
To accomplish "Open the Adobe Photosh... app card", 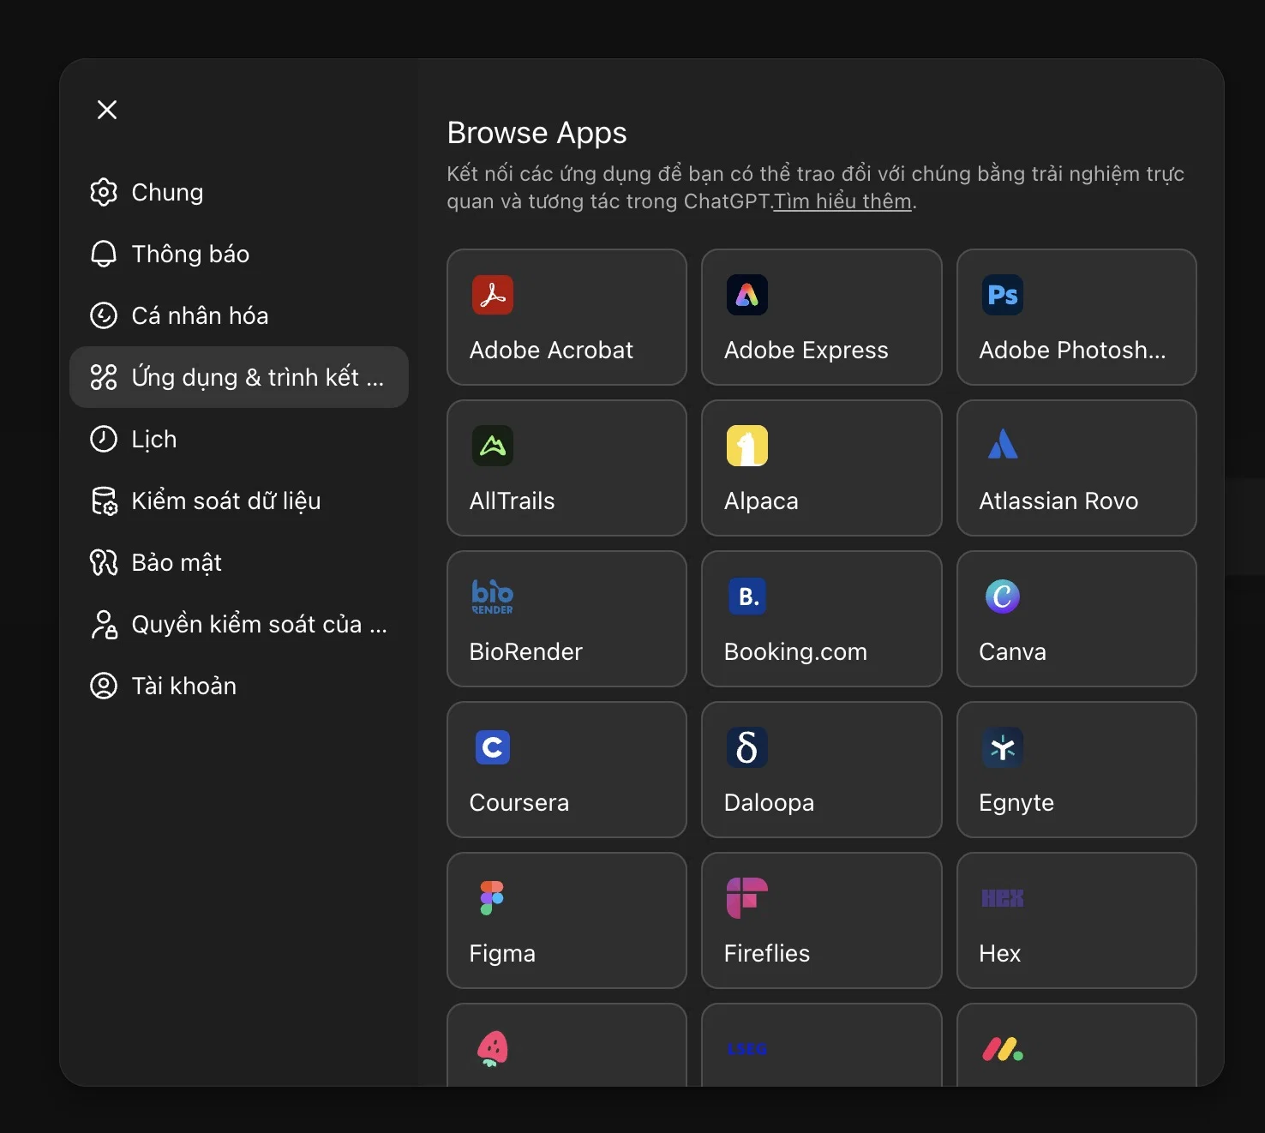I will (x=1076, y=317).
